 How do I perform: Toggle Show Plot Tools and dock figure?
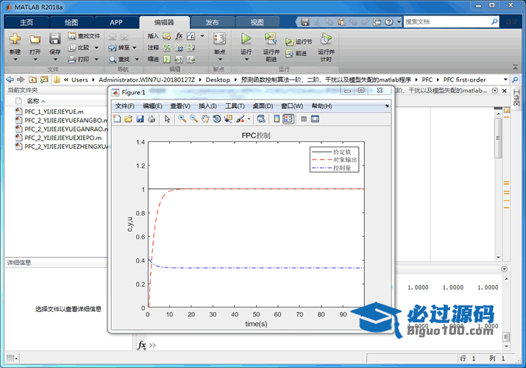315,119
